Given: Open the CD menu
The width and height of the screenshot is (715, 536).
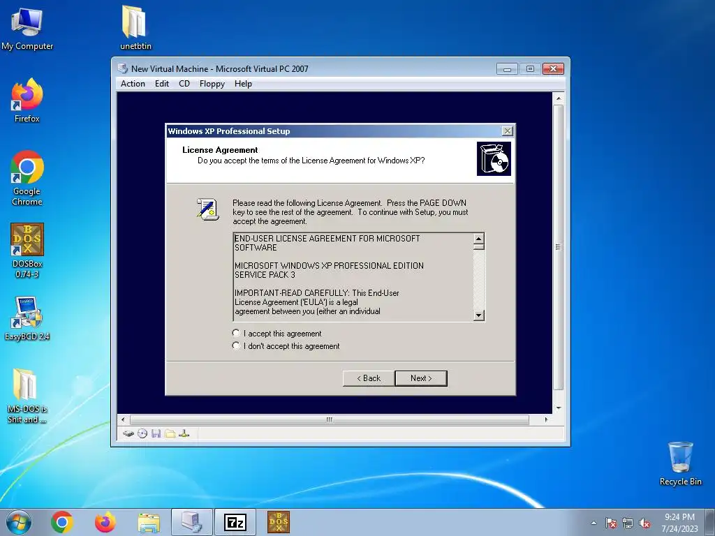Looking at the screenshot, I should pyautogui.click(x=184, y=84).
